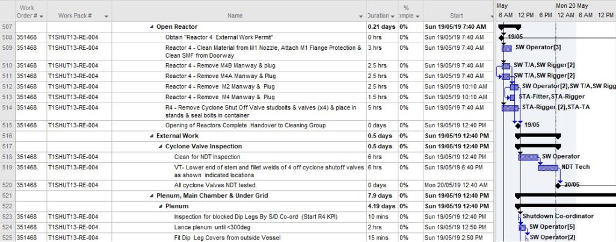Collapse the Plenum, Main Chamber & Under Grid group
The height and width of the screenshot is (242, 616).
[x=152, y=196]
